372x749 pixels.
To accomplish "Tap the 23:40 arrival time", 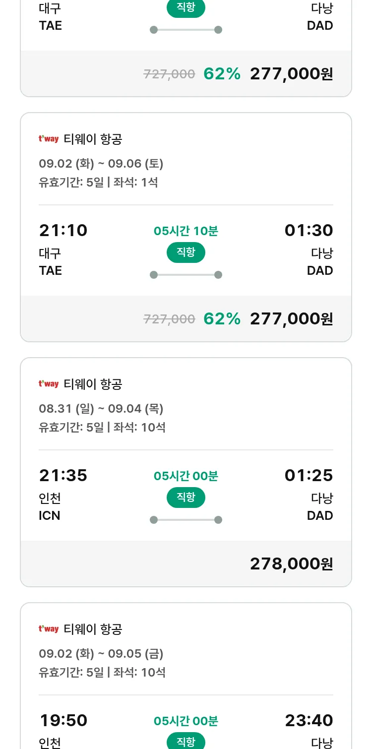I will (x=309, y=720).
